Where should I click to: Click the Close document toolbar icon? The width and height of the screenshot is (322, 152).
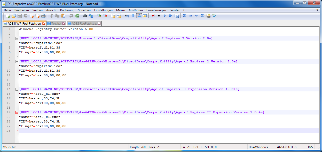point(32,16)
